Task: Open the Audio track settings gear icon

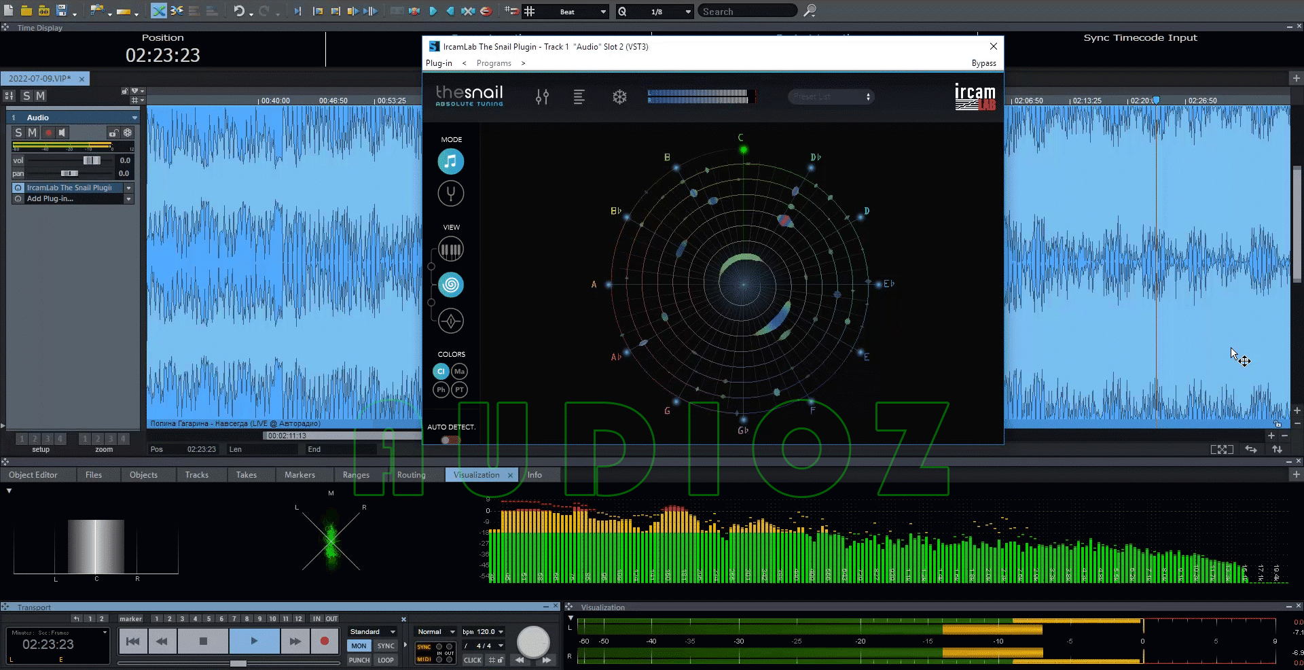Action: [x=128, y=133]
